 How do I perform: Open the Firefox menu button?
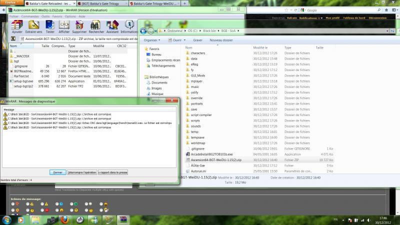pyautogui.click(x=11, y=2)
